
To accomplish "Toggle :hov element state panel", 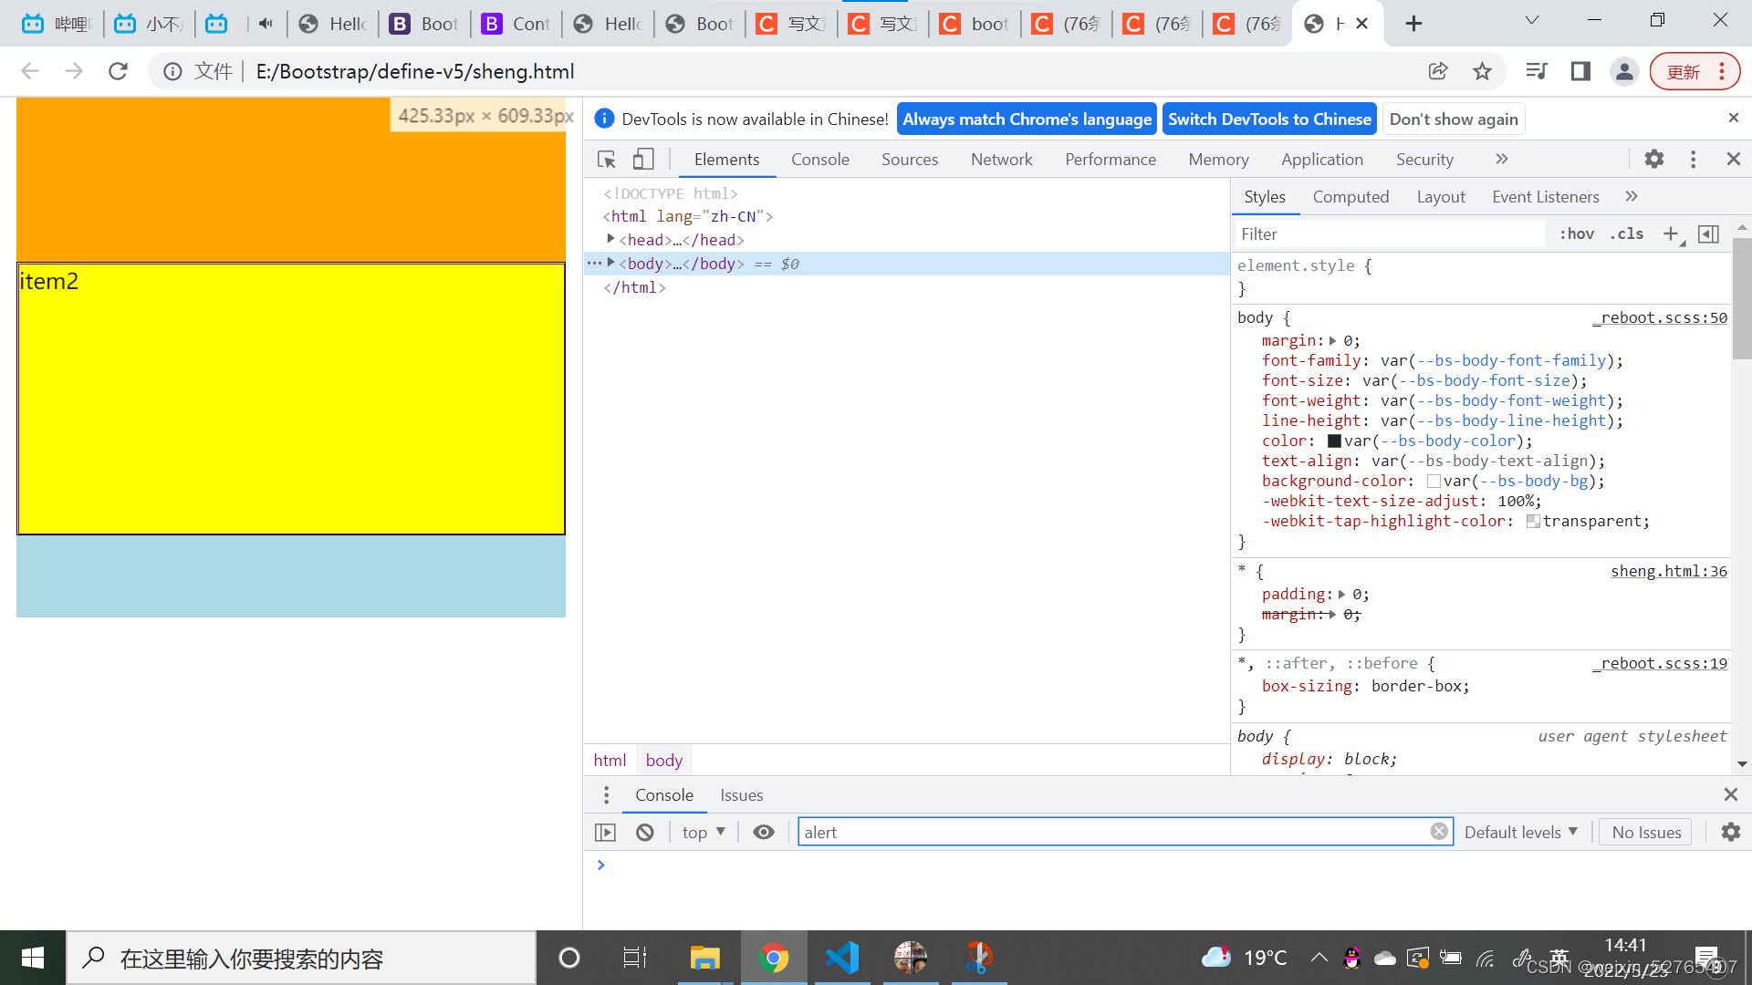I will pos(1577,234).
